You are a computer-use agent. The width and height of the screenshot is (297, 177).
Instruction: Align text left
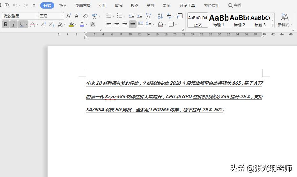(109, 24)
